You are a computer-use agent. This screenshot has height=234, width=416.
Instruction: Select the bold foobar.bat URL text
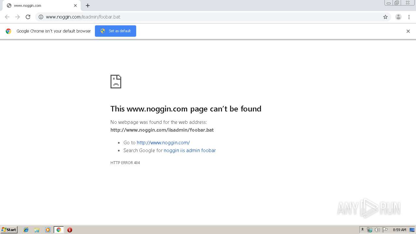coord(162,130)
